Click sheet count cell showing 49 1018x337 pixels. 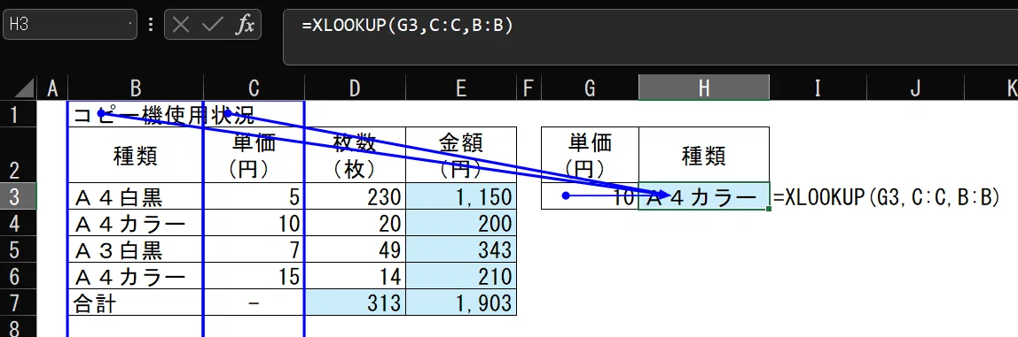click(x=355, y=249)
